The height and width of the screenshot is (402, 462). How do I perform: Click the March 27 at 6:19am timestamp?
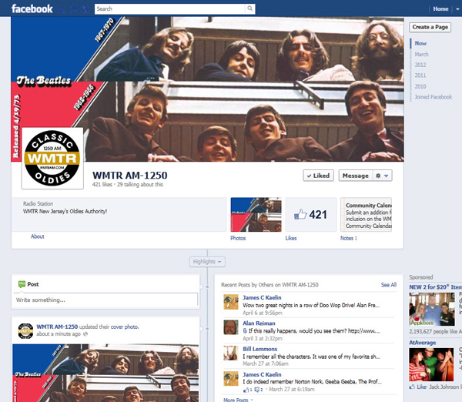(x=292, y=390)
